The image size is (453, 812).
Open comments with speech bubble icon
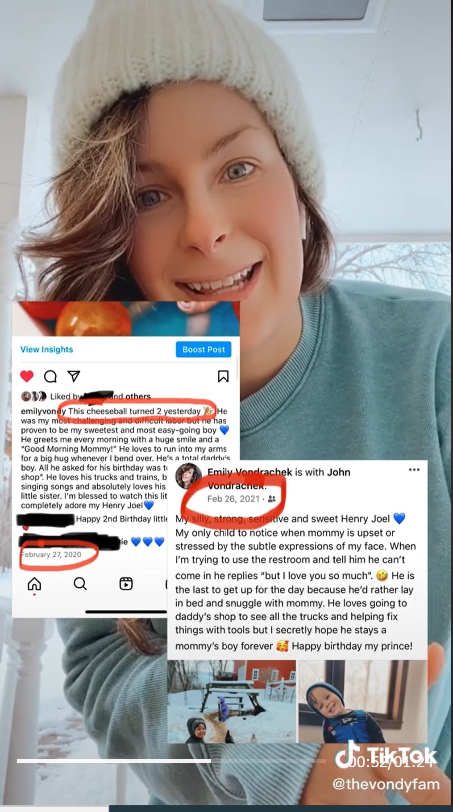point(50,376)
